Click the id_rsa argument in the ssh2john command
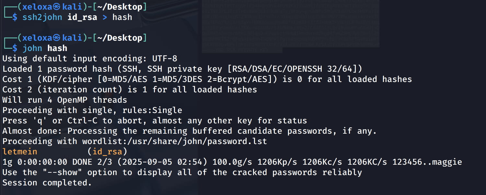Image resolution: width=486 pixels, height=195 pixels. 82,17
